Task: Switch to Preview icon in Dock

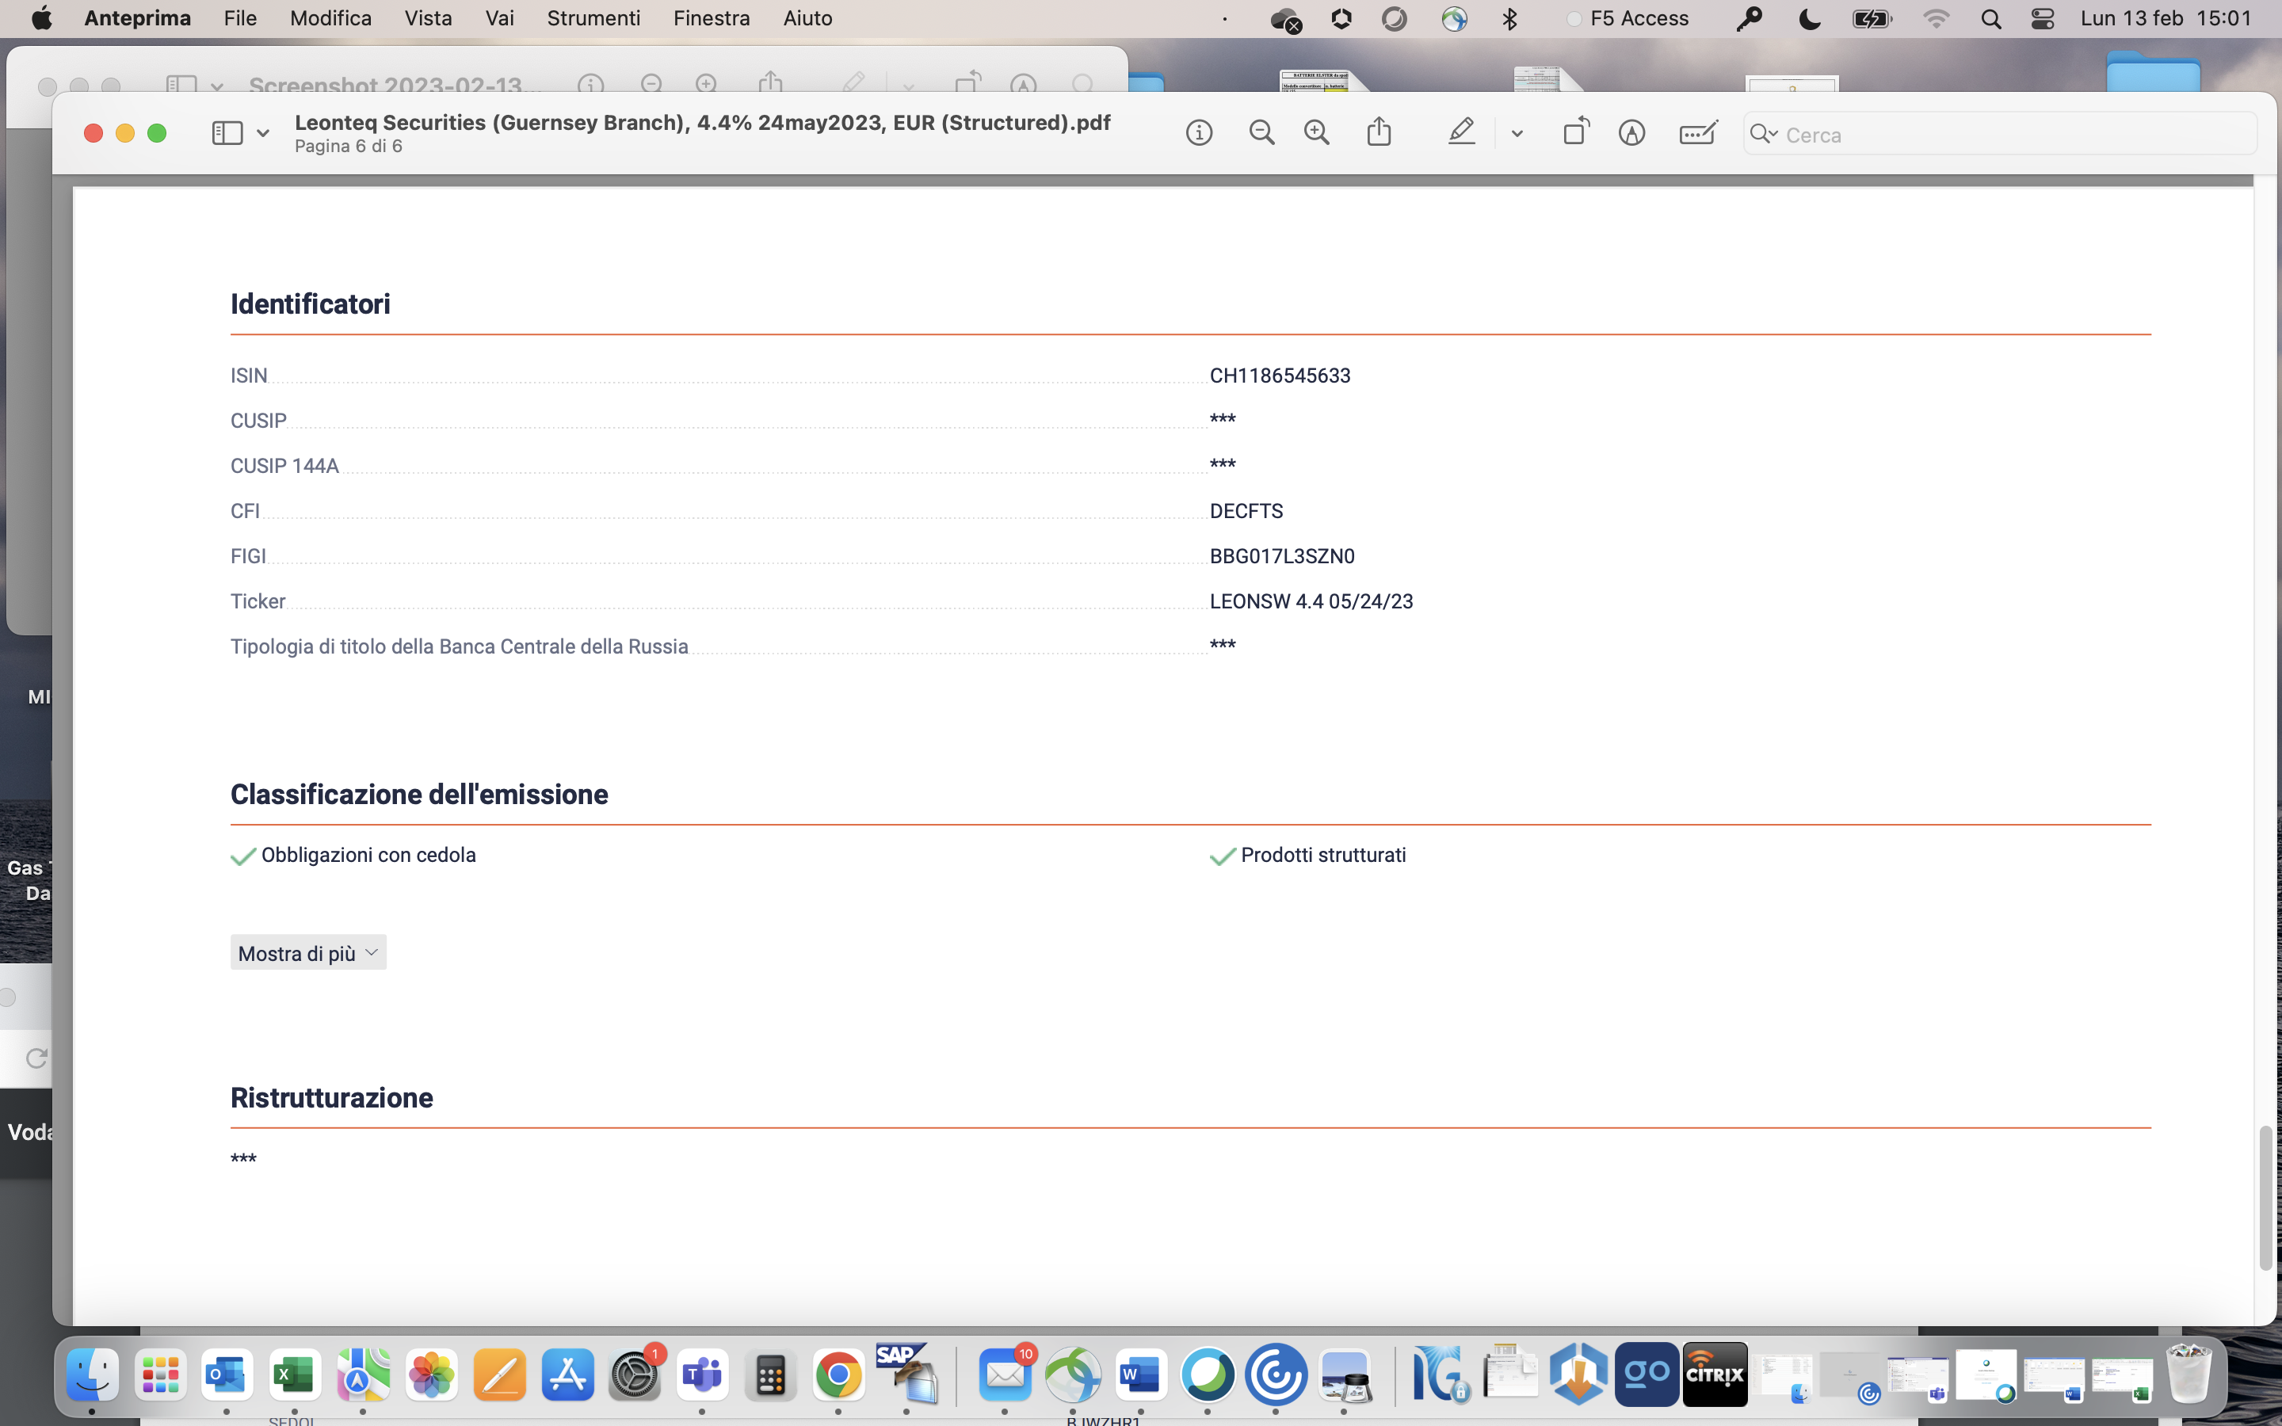Action: coord(1345,1375)
